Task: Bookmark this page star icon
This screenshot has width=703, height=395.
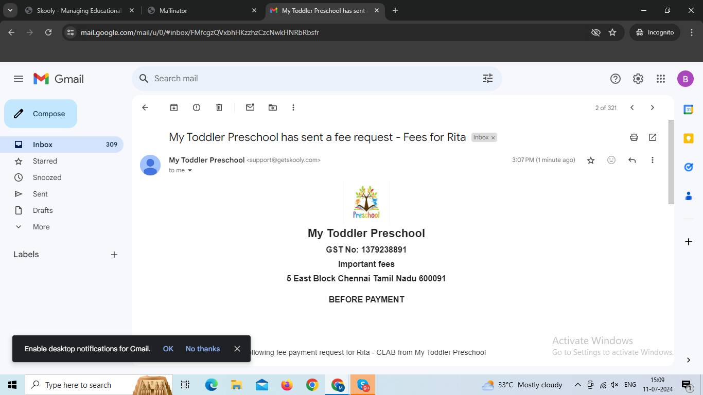Action: coord(612,32)
